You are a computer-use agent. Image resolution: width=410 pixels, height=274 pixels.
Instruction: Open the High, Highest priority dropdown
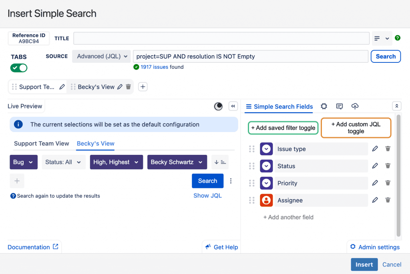pyautogui.click(x=116, y=162)
